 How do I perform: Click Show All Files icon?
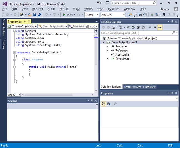[x=143, y=27]
